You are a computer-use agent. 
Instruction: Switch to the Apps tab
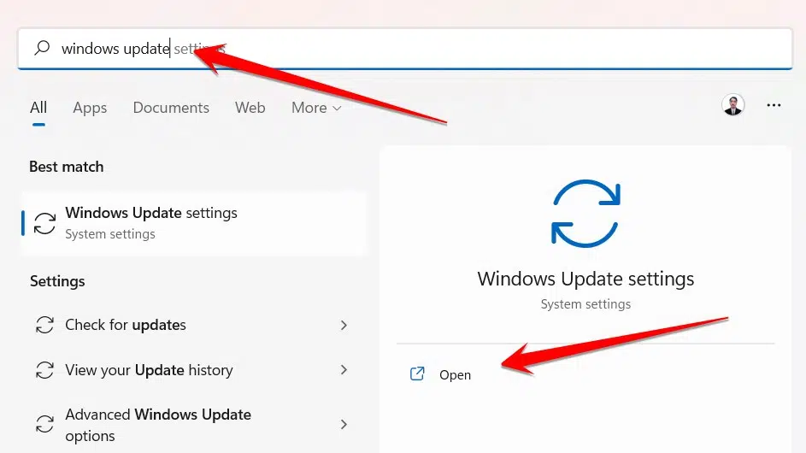coord(90,108)
